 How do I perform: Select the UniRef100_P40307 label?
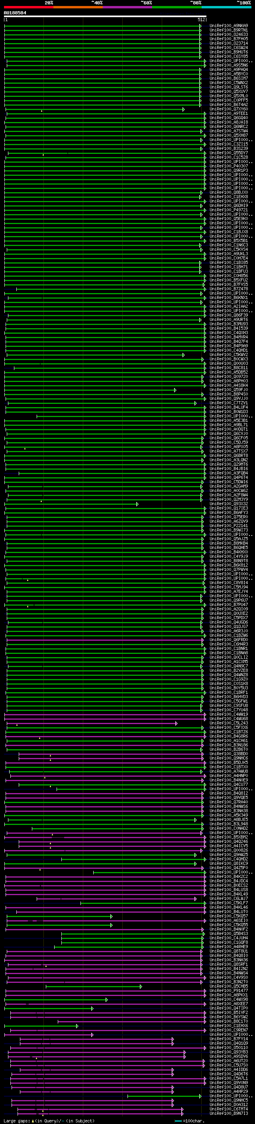pyautogui.click(x=228, y=166)
